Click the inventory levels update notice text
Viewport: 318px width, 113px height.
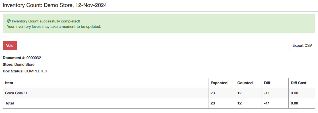(x=54, y=26)
